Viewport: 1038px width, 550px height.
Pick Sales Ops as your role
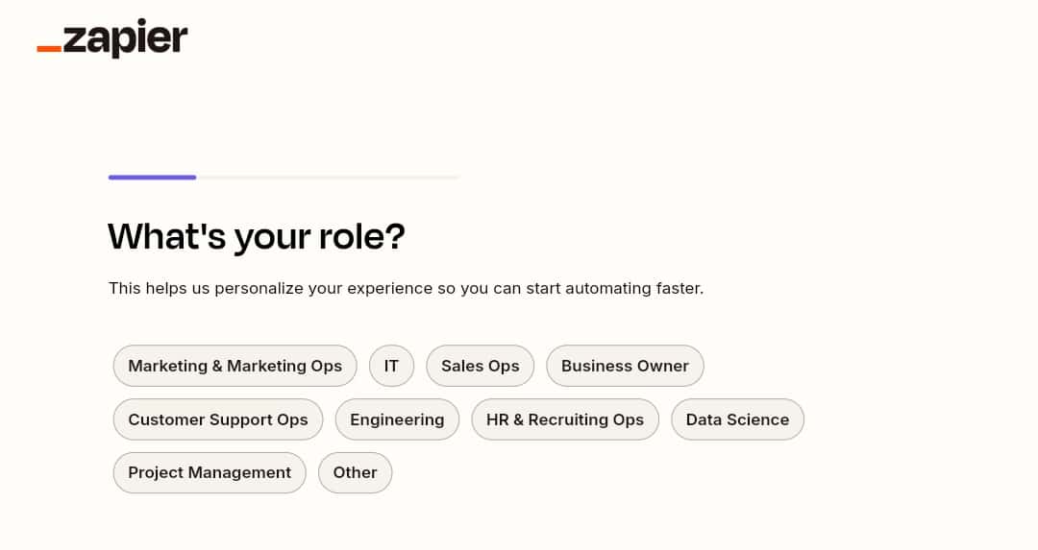pyautogui.click(x=480, y=366)
